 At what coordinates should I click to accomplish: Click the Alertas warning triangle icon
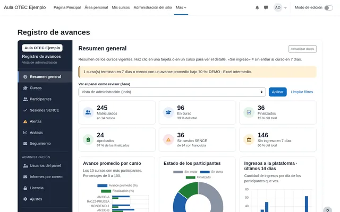pyautogui.click(x=25, y=121)
